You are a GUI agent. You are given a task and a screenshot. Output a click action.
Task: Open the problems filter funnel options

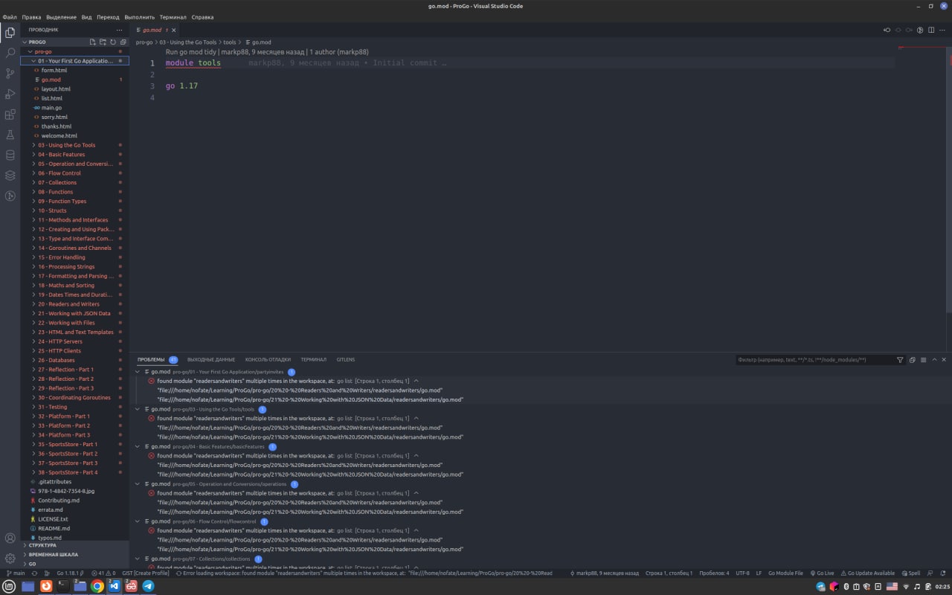[x=900, y=360]
